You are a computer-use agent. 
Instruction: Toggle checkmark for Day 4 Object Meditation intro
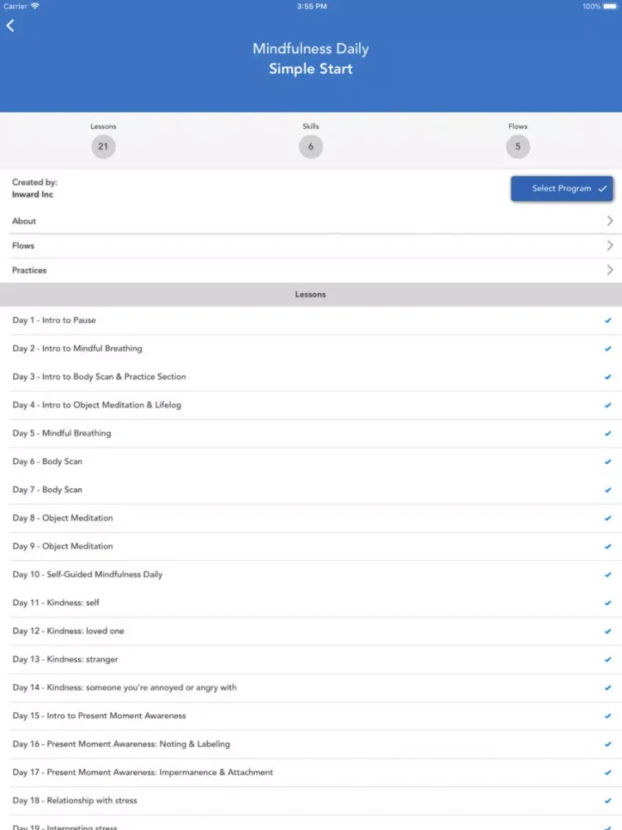(x=608, y=405)
